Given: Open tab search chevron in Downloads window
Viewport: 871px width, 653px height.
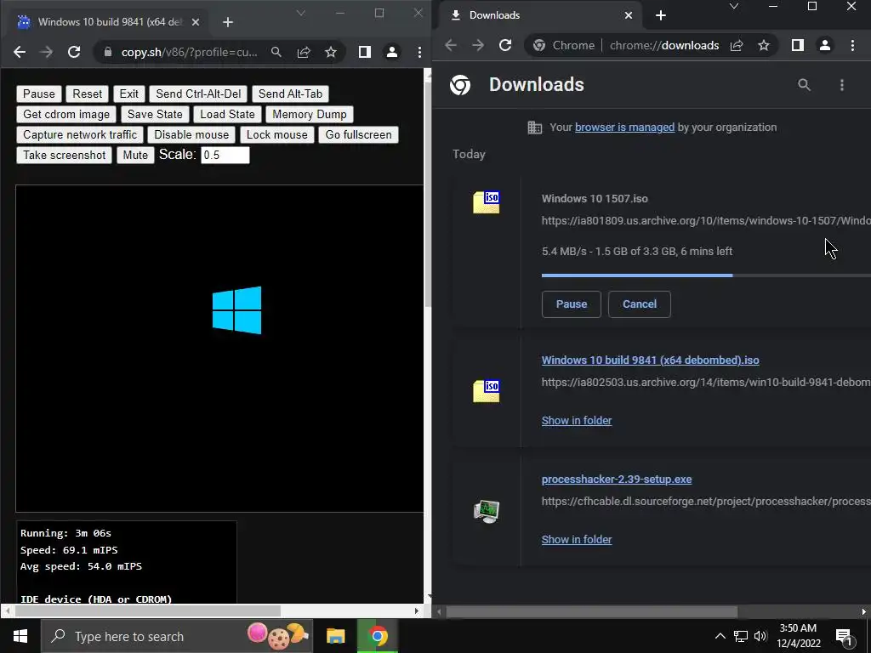Looking at the screenshot, I should coord(734,7).
